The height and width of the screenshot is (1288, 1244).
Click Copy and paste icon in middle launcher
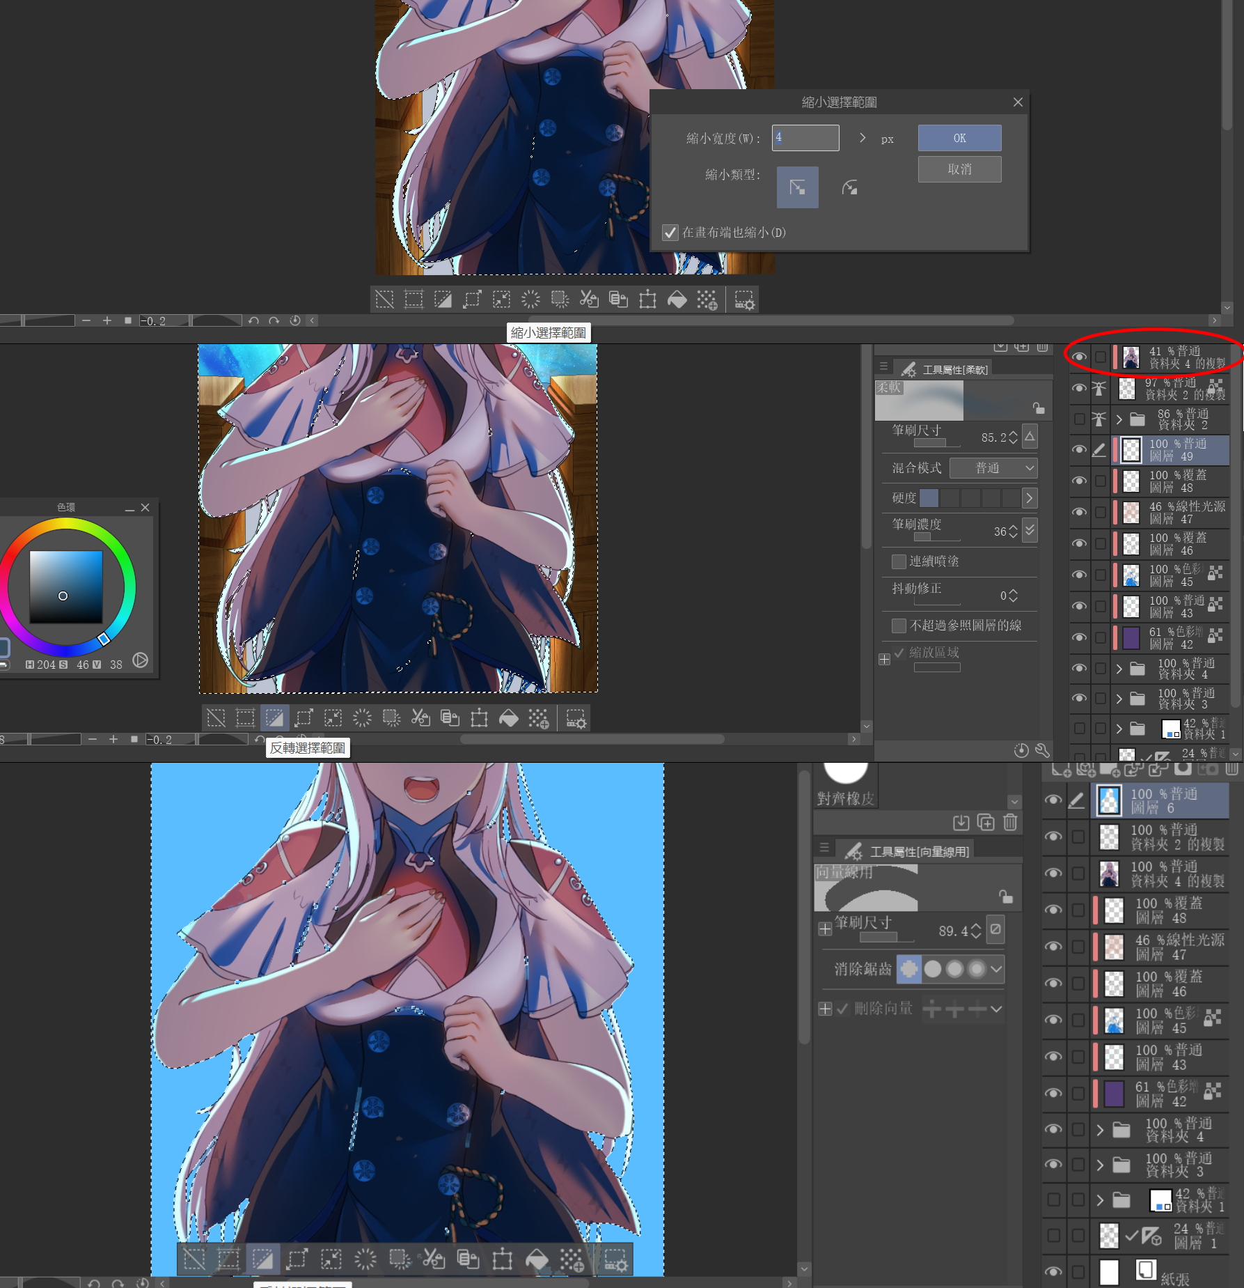pos(450,717)
